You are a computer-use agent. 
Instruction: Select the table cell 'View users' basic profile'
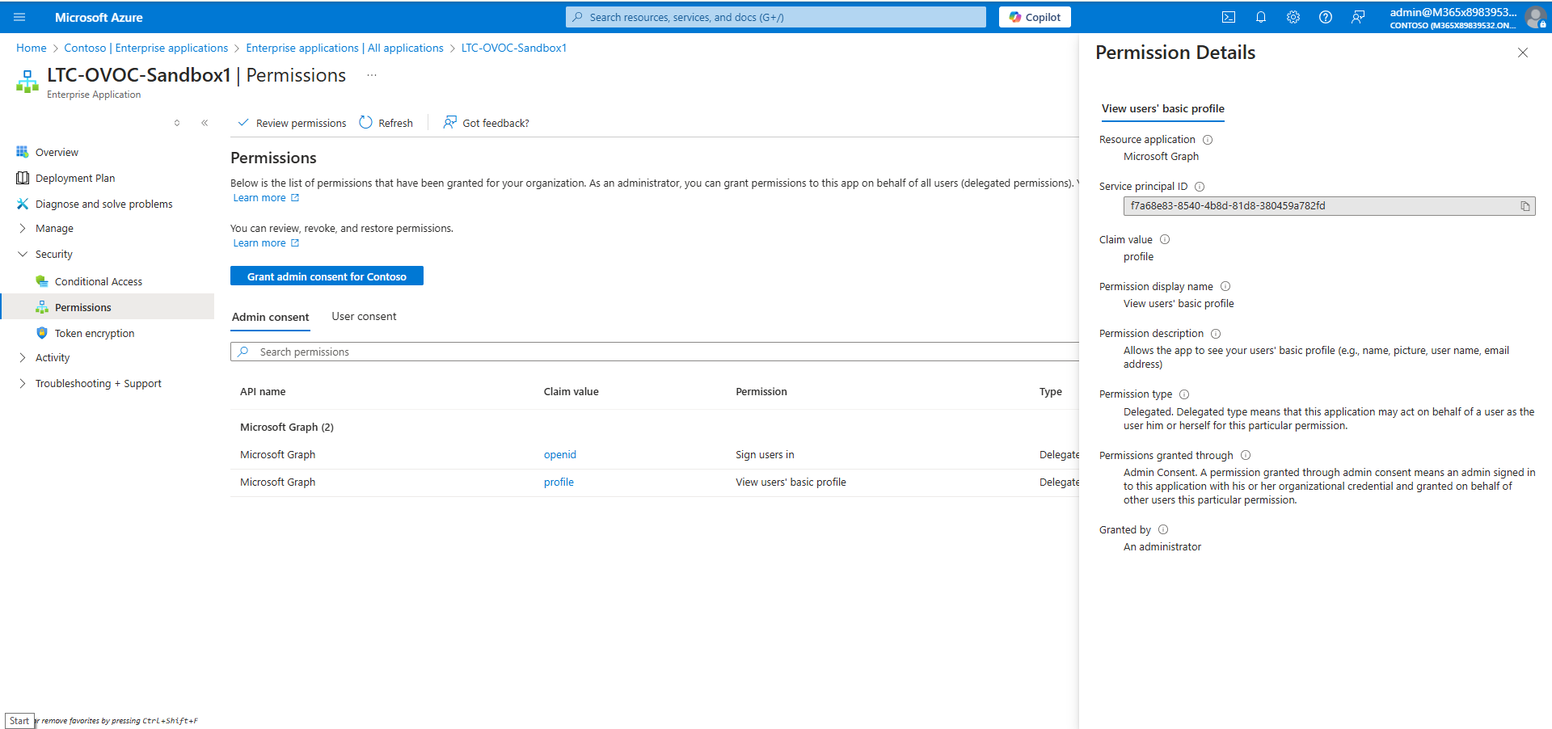(791, 482)
